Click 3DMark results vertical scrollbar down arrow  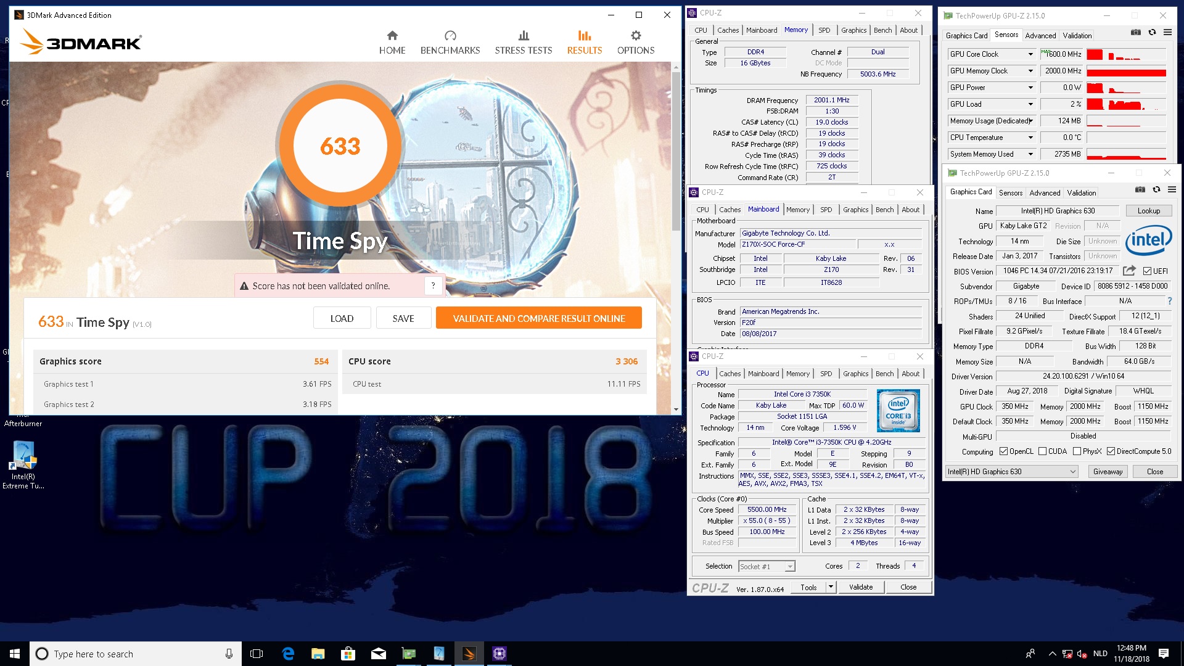[676, 409]
